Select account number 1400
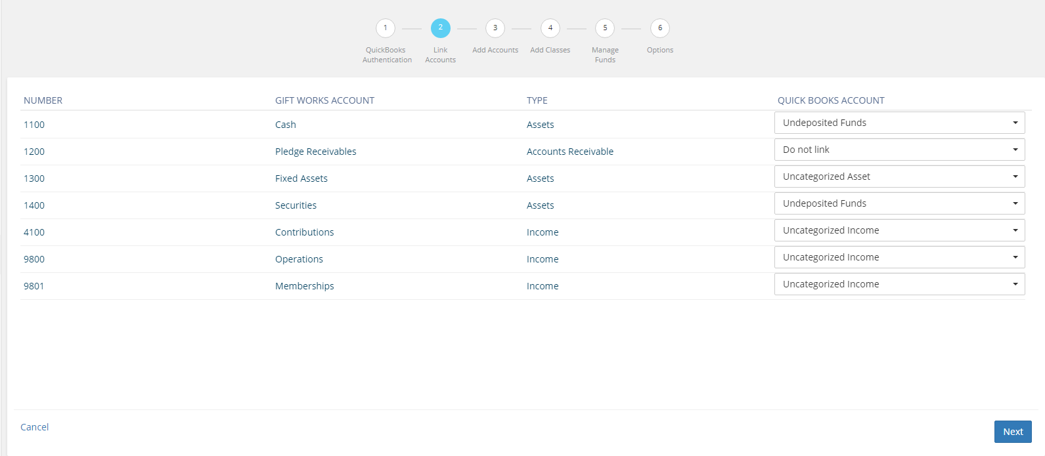 point(34,205)
